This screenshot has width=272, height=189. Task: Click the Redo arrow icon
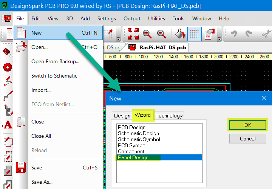249,34
